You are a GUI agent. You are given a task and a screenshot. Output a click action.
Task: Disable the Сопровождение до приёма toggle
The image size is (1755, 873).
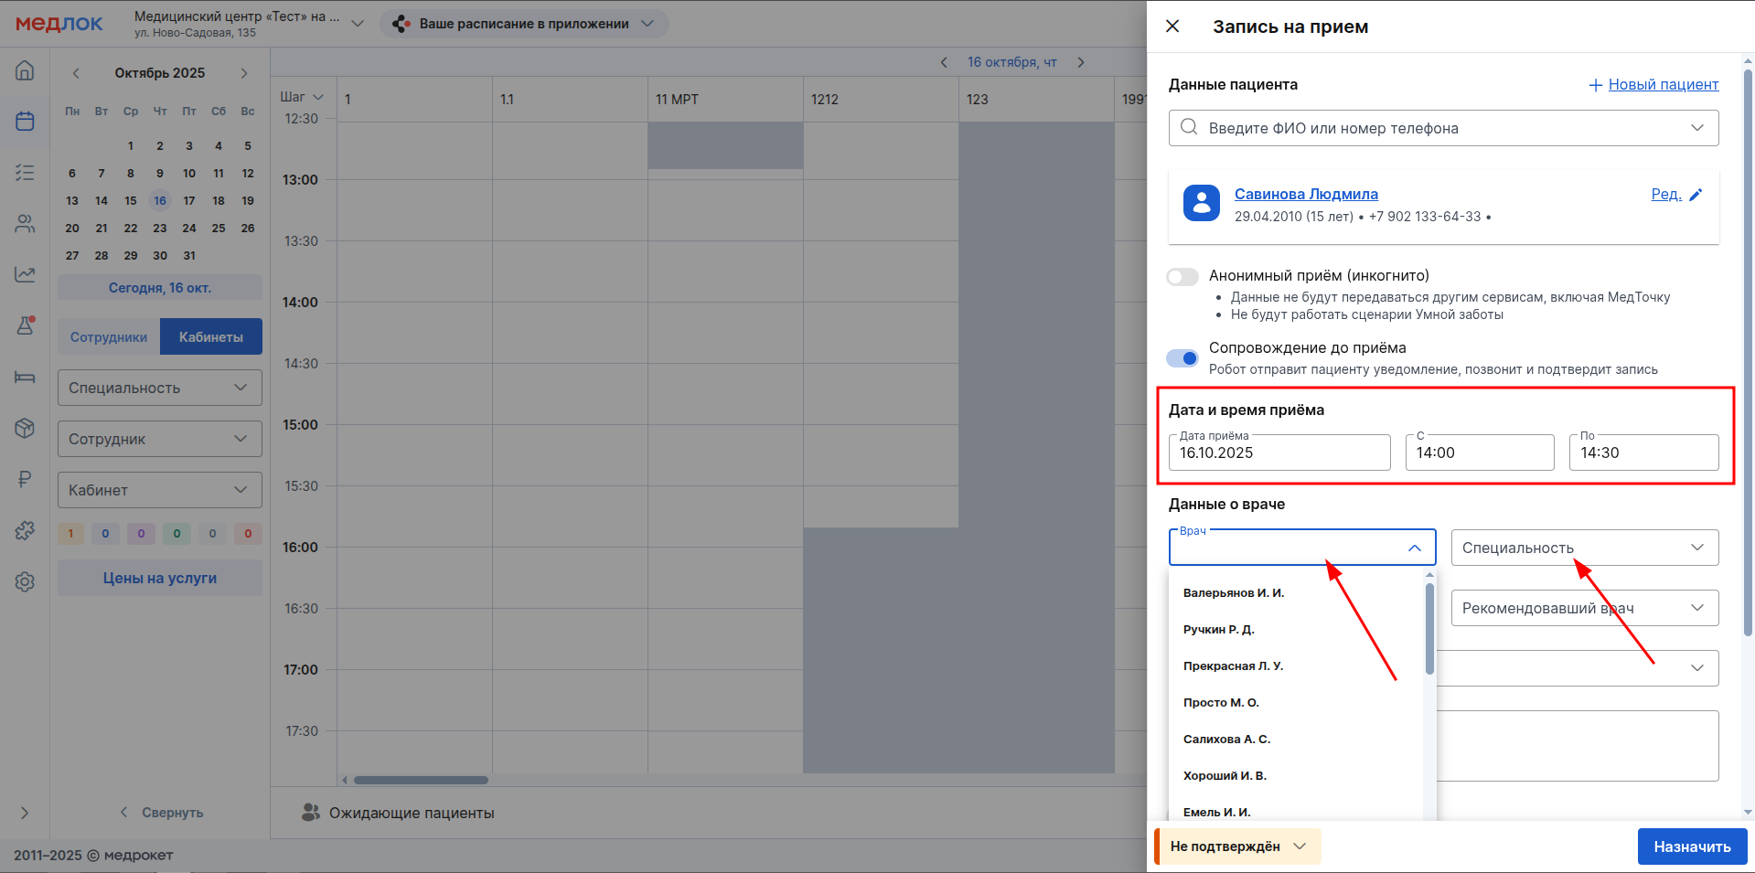pos(1182,358)
